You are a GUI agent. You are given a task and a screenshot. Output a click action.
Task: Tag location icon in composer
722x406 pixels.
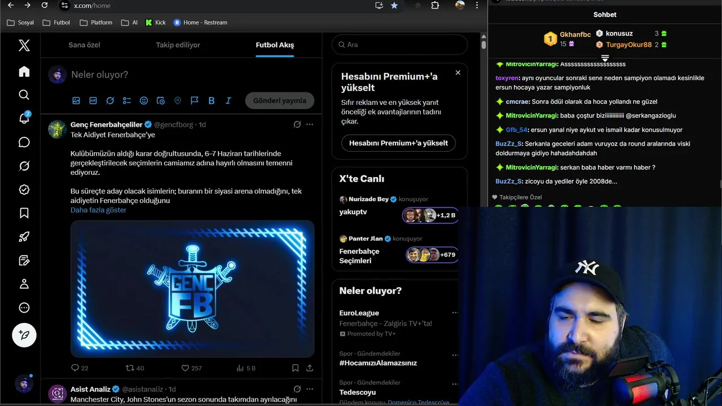pyautogui.click(x=178, y=100)
